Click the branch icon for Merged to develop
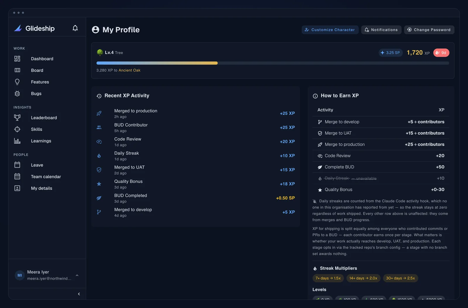 99,212
